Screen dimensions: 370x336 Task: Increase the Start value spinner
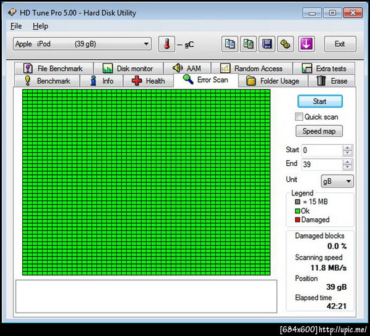[x=347, y=148]
